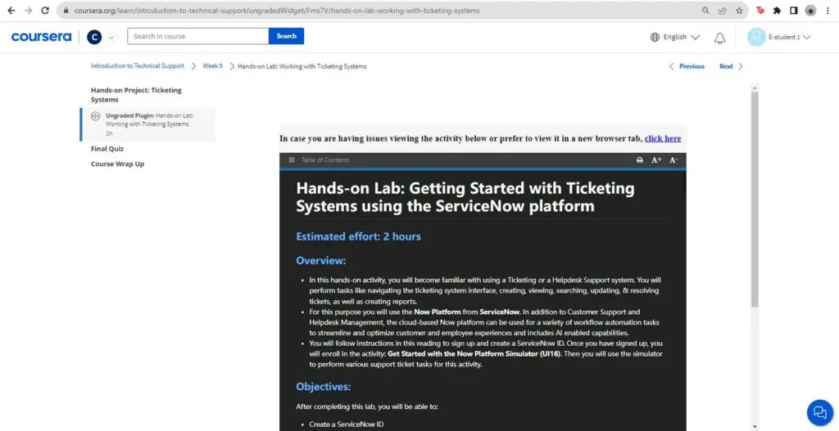Click the globe language icon
Screen dimensions: 839x431
point(655,38)
